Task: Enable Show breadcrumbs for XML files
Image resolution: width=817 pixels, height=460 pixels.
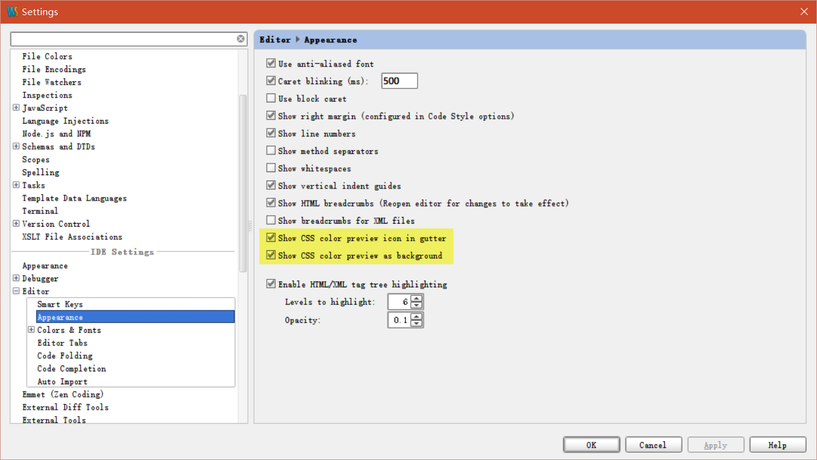Action: pyautogui.click(x=271, y=221)
